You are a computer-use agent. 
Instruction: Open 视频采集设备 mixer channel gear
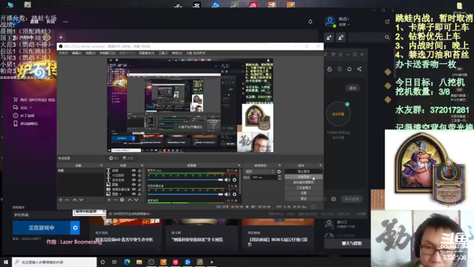click(235, 195)
